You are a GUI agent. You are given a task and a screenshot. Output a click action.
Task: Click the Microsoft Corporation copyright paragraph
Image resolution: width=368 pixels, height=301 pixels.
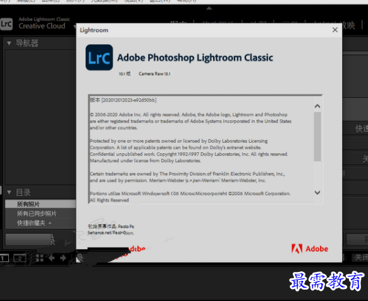190,197
